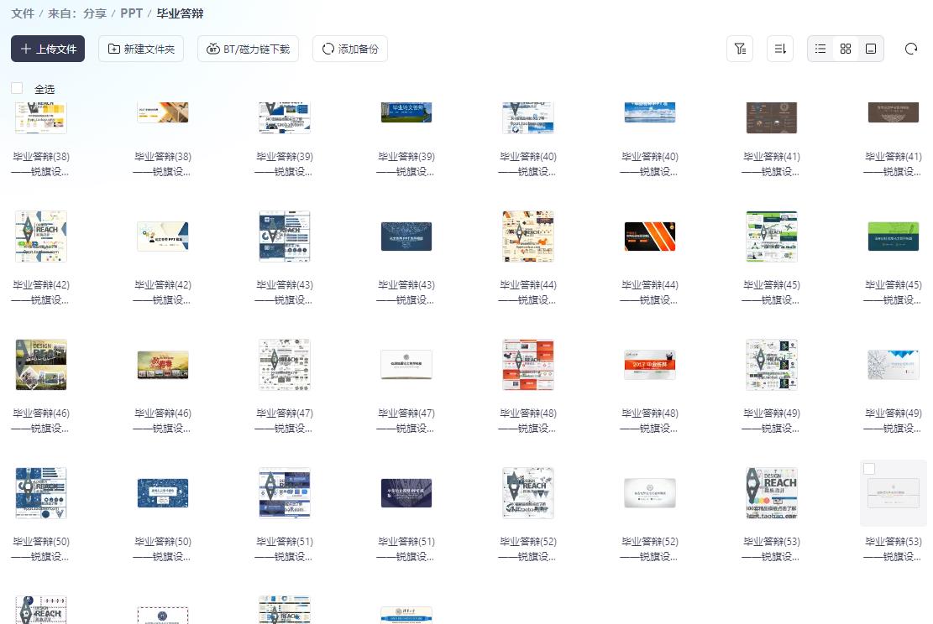Create a folder with 新建文件夹
This screenshot has width=933, height=624.
[141, 49]
